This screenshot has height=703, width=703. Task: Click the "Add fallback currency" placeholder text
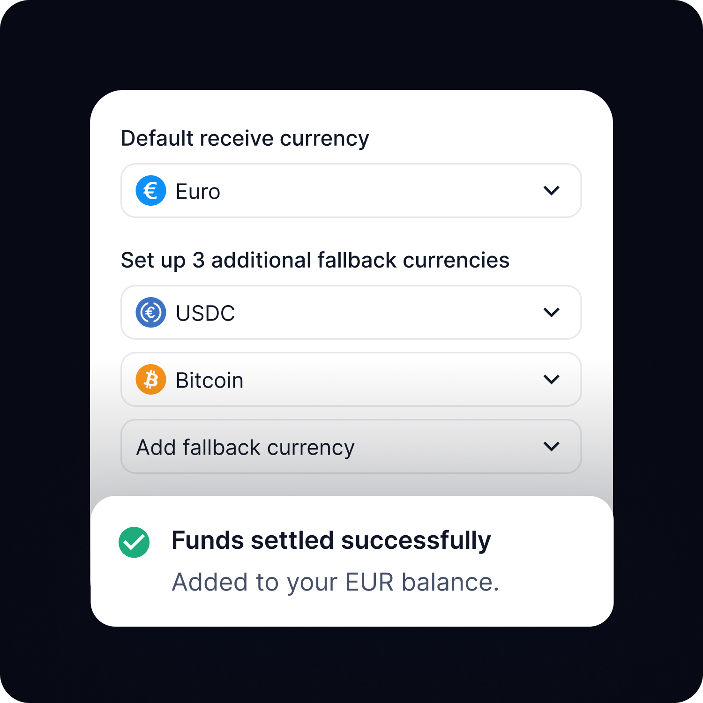[x=245, y=448]
